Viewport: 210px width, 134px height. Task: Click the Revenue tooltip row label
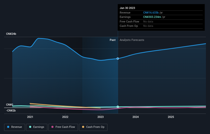point(125,13)
